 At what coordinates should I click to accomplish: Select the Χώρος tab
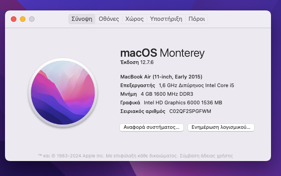coord(134,19)
